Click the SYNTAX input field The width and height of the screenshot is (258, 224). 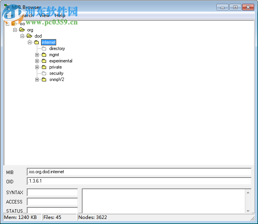point(52,192)
